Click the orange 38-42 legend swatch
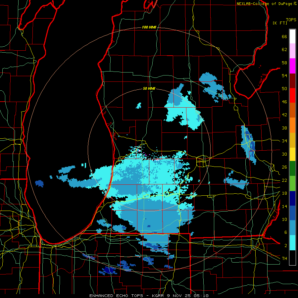Screen dimensions: 298x298 coord(292,125)
